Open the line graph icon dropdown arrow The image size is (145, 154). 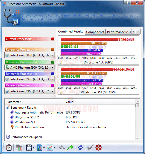tap(54, 147)
